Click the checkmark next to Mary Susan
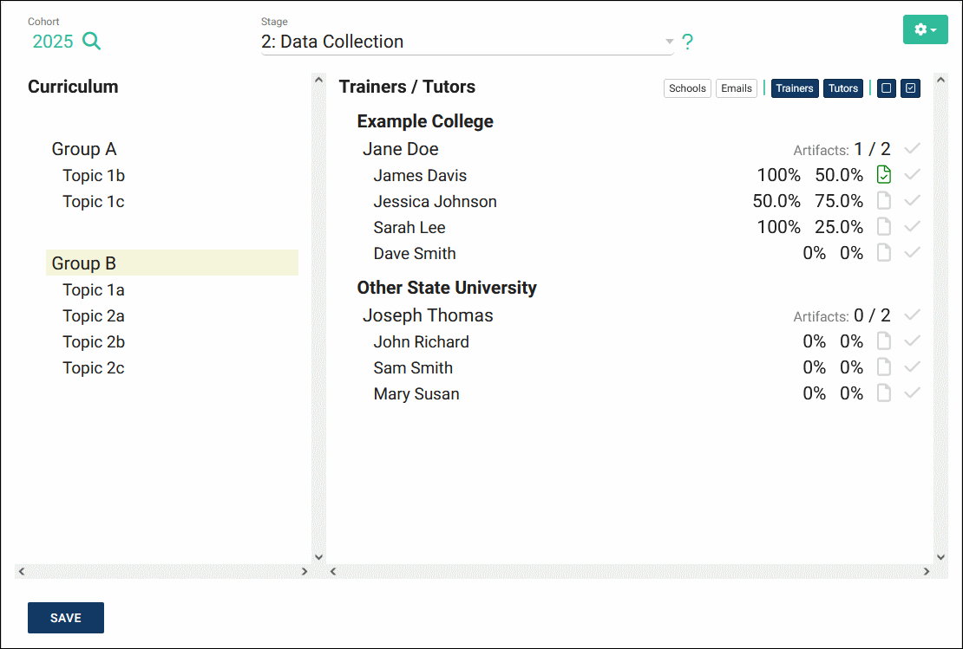963x649 pixels. [x=912, y=393]
